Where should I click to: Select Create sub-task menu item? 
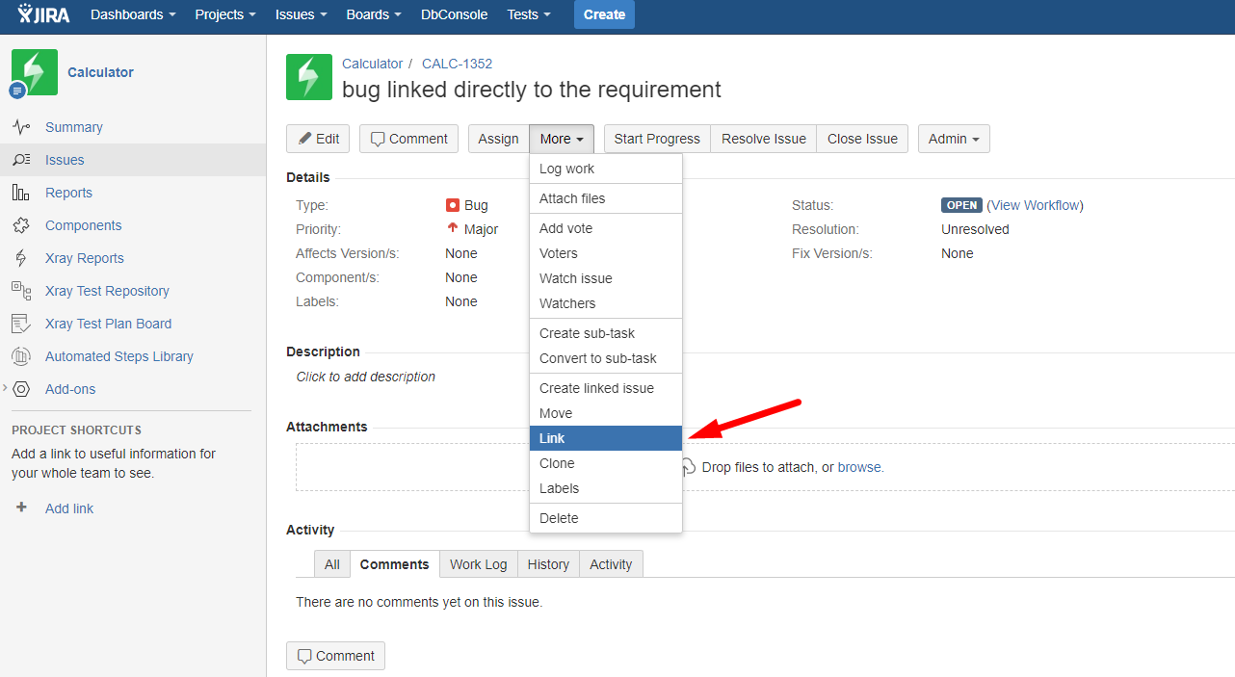click(606, 333)
